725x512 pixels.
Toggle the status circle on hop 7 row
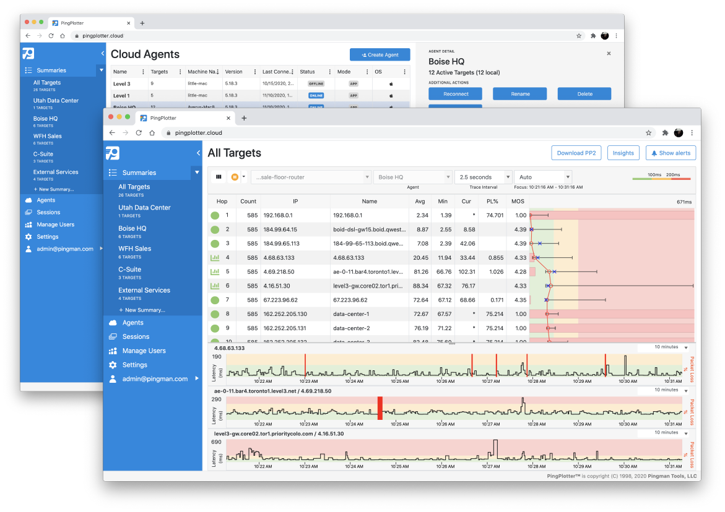pyautogui.click(x=215, y=300)
